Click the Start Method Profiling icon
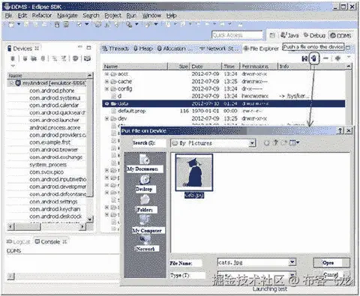The height and width of the screenshot is (296, 360). pyautogui.click(x=64, y=58)
